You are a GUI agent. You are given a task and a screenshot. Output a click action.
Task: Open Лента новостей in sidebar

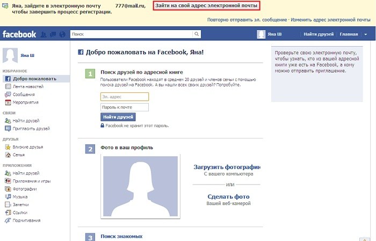pyautogui.click(x=28, y=86)
